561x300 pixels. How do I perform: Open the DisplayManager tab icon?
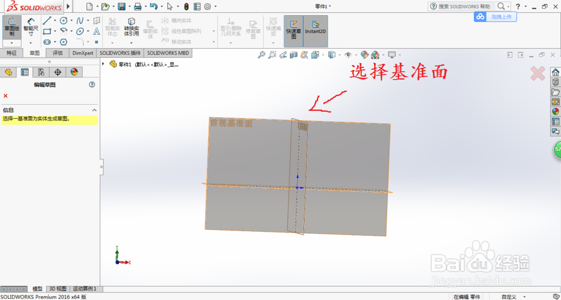(x=74, y=72)
